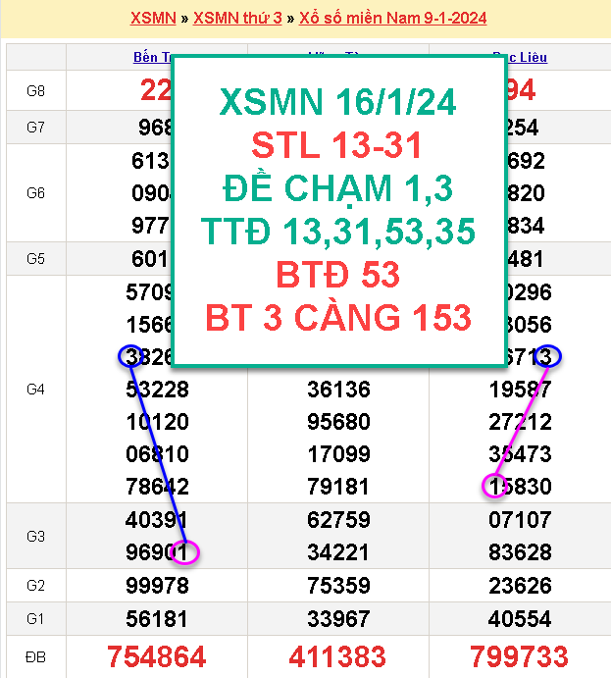Click the G2 row label
This screenshot has width=611, height=678.
(x=35, y=586)
